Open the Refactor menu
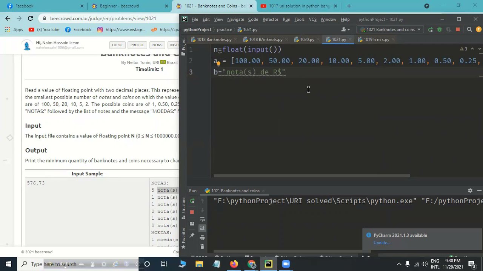The height and width of the screenshot is (271, 483). (x=270, y=19)
